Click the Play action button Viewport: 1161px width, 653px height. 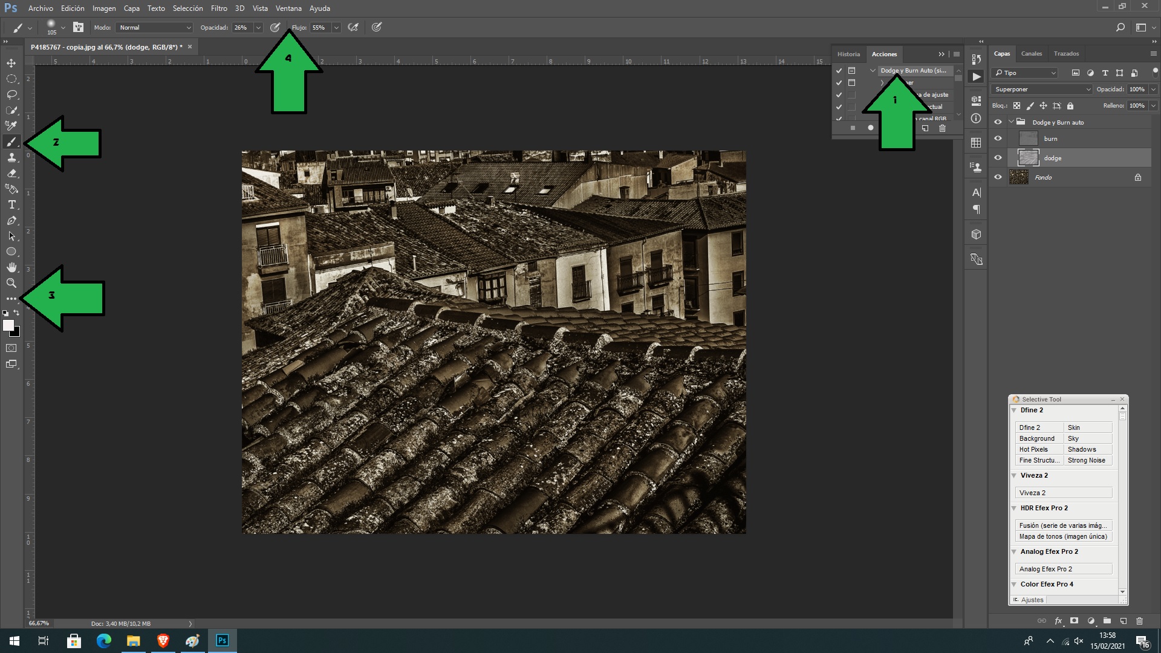tap(977, 77)
